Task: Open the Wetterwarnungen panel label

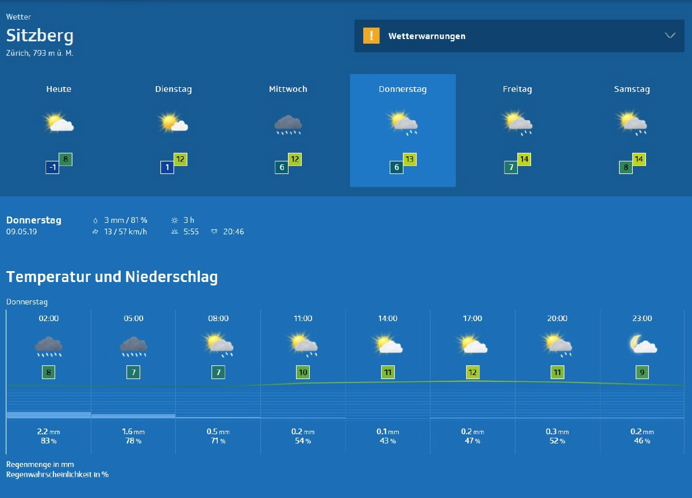Action: [x=426, y=36]
